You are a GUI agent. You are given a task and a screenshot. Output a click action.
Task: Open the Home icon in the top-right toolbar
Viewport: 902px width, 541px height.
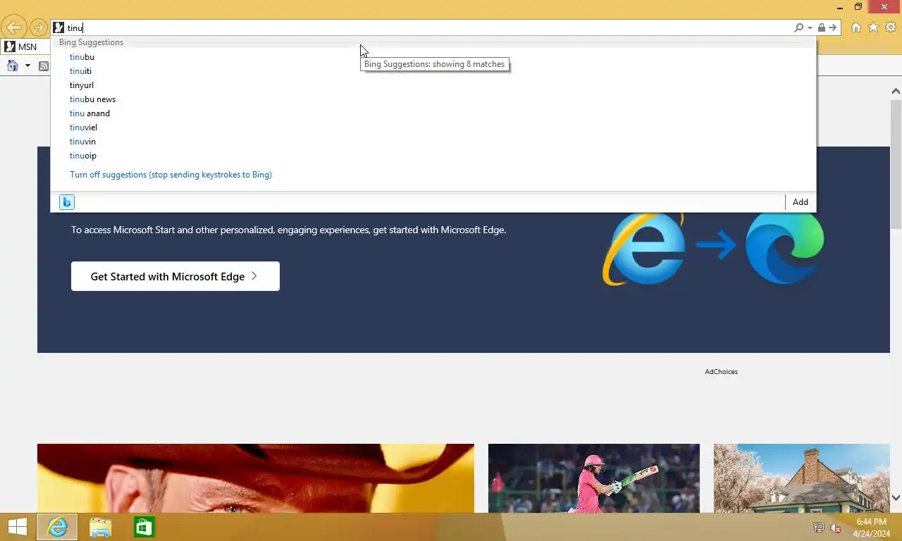coord(856,27)
